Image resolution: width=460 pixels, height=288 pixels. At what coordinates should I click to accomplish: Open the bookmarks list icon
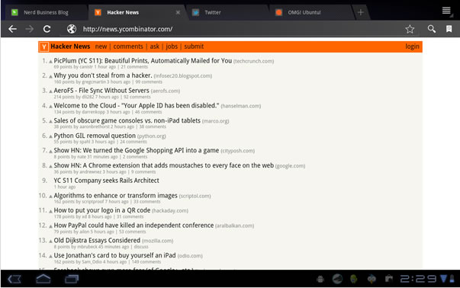tap(449, 29)
